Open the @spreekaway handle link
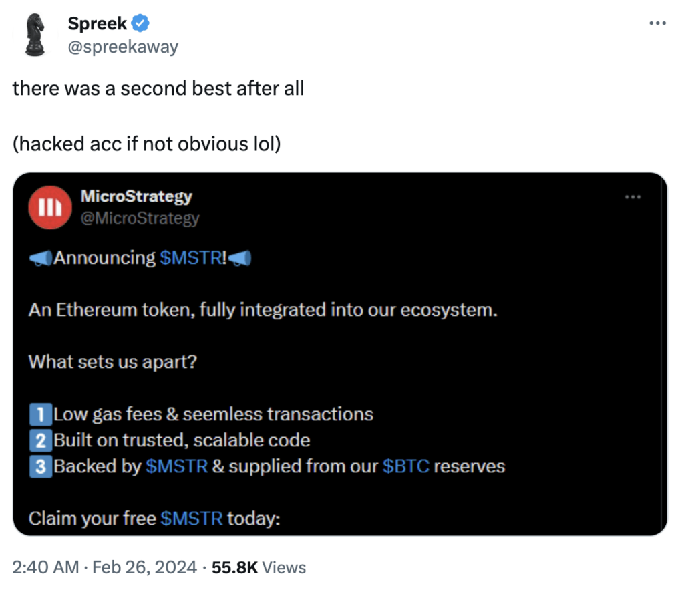Image resolution: width=684 pixels, height=590 pixels. click(123, 47)
